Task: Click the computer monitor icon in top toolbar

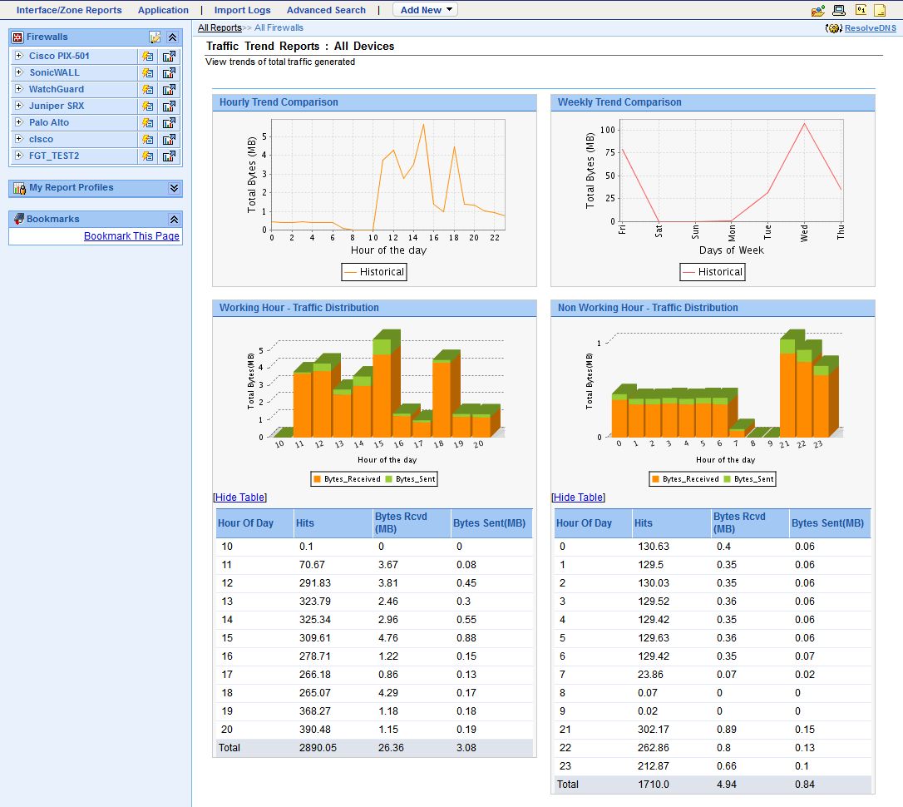Action: pos(839,11)
